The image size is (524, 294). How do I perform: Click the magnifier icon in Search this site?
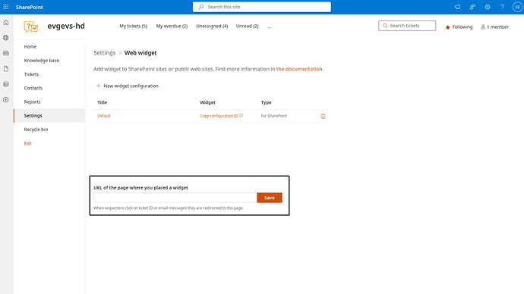point(200,7)
